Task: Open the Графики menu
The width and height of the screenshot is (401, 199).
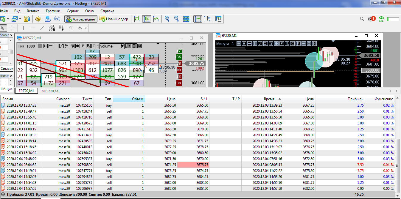Action: [x=53, y=11]
